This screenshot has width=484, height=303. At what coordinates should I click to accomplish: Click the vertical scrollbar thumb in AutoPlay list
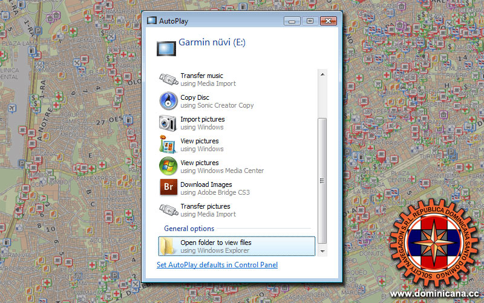click(x=322, y=180)
